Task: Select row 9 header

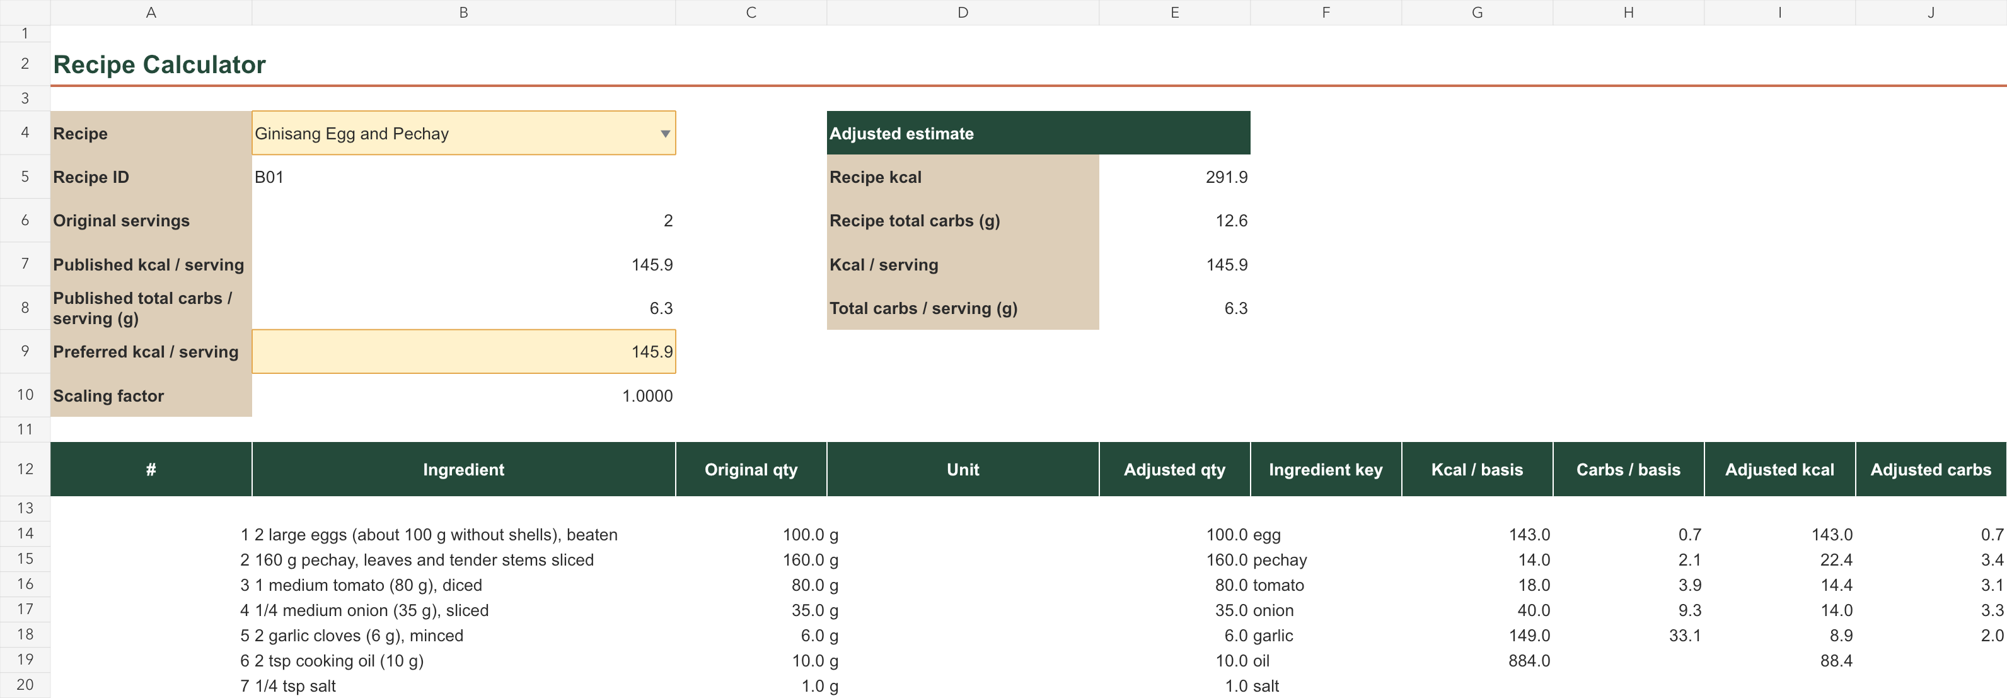Action: pos(25,351)
